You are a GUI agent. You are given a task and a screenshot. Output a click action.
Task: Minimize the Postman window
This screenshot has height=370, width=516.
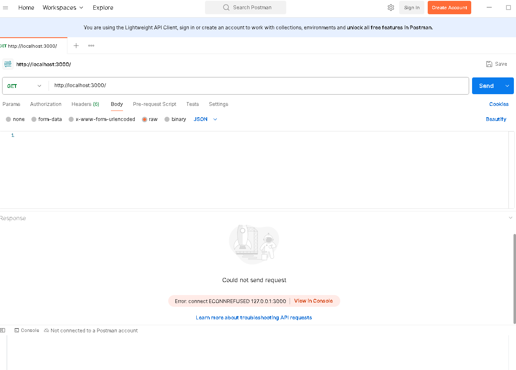490,8
